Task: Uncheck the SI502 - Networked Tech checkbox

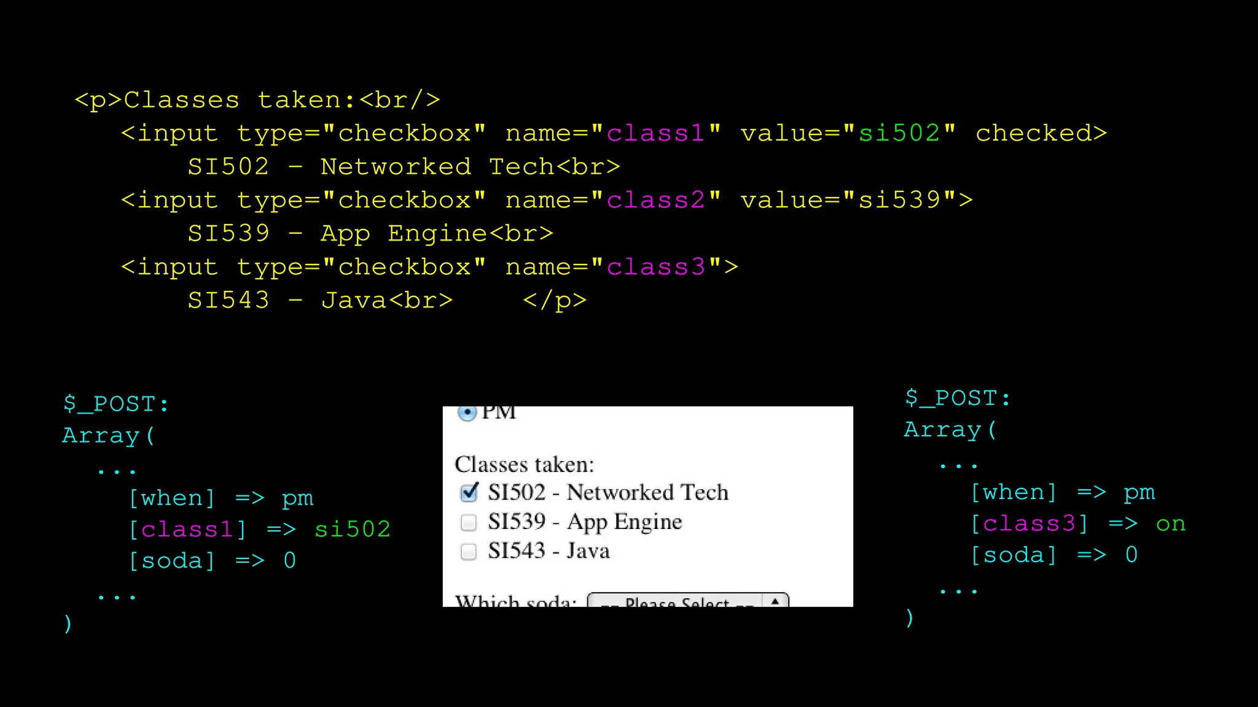Action: 469,492
